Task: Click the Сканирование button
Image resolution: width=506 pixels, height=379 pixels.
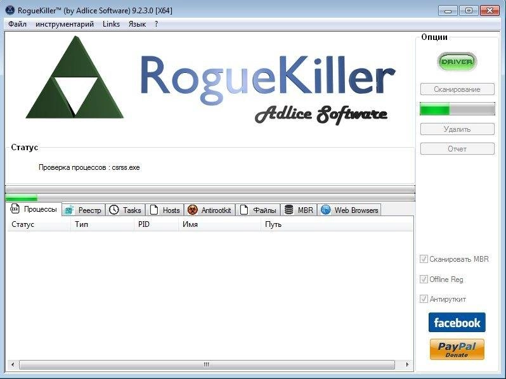Action: point(457,89)
